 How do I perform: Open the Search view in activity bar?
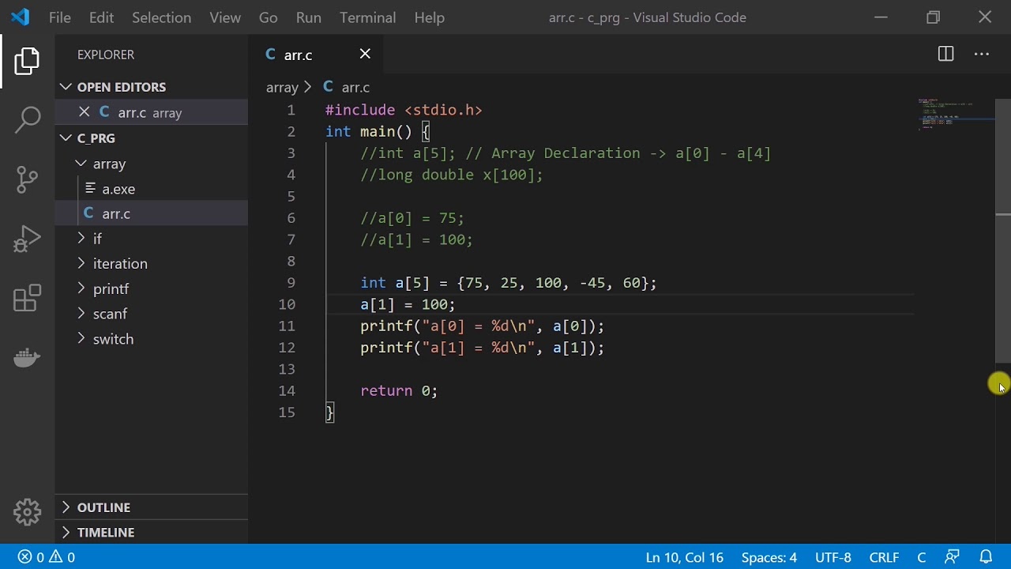(27, 120)
